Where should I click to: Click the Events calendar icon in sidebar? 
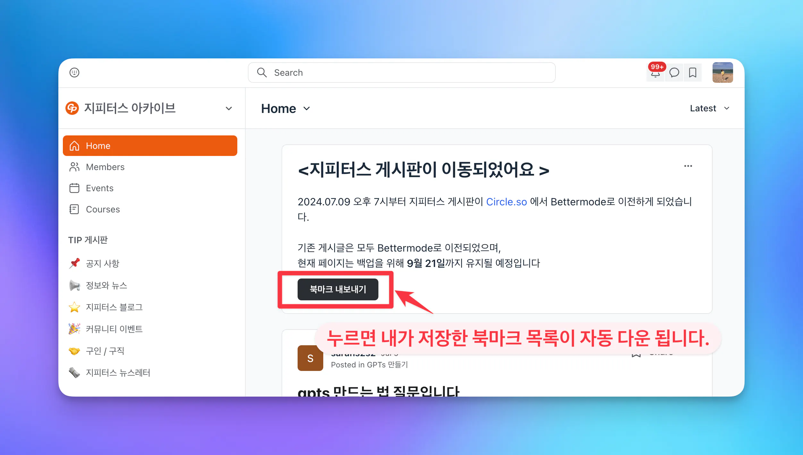pos(74,188)
